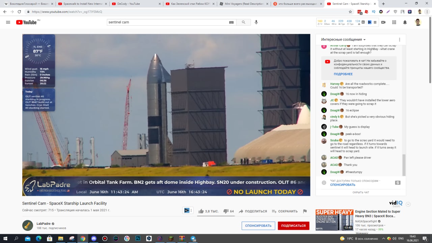Open Discord from the taskbar
Image resolution: width=432 pixels, height=243 pixels.
point(93,238)
